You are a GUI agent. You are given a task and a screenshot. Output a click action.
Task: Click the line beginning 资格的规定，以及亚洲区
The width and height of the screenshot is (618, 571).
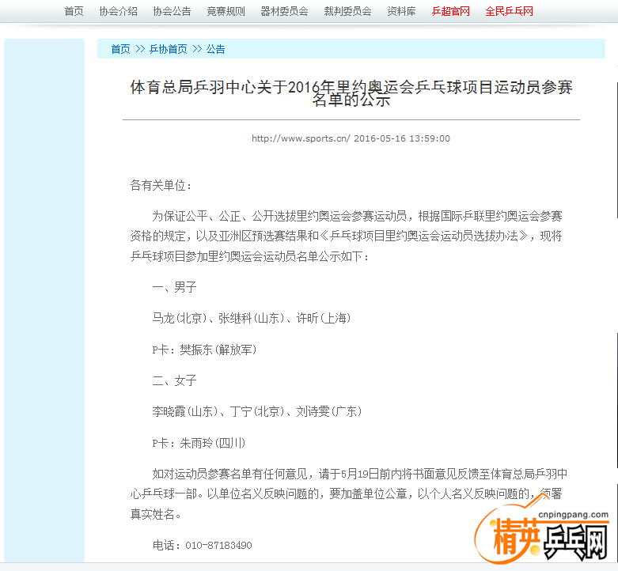[x=346, y=236]
